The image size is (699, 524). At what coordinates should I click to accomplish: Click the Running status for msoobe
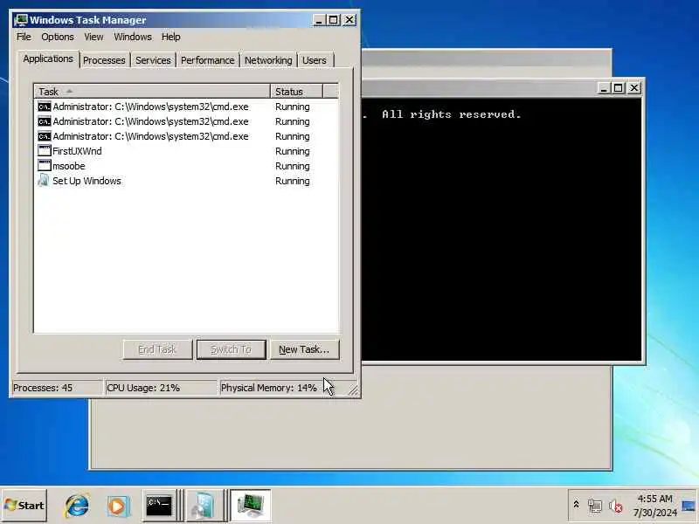pos(293,166)
